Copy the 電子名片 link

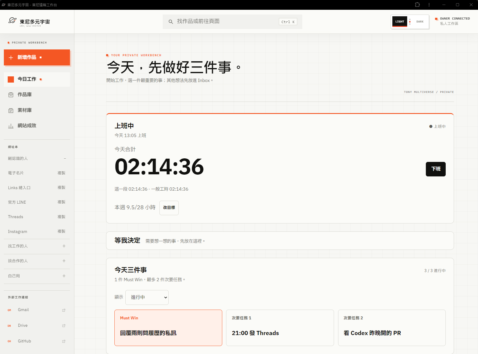(61, 173)
